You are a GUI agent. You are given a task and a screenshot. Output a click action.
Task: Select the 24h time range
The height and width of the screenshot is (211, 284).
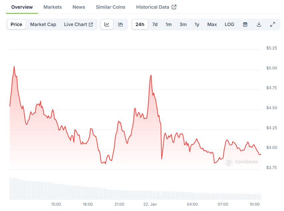click(x=140, y=24)
